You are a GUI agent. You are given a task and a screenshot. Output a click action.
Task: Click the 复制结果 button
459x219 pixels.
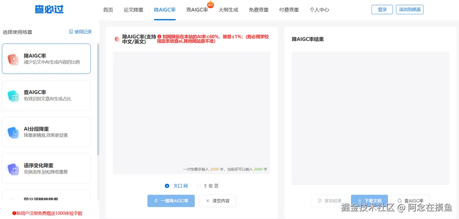click(329, 201)
